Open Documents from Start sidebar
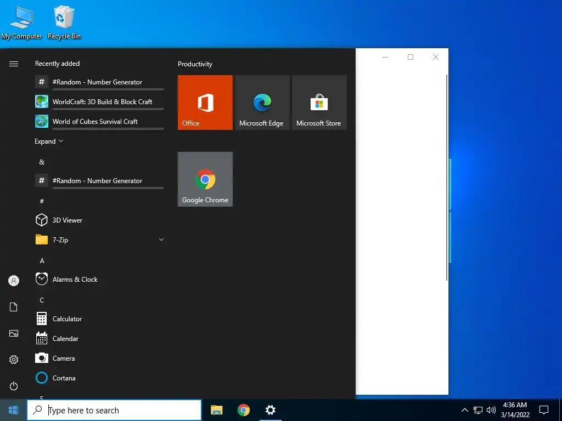Viewport: 562px width, 421px height. pos(14,307)
